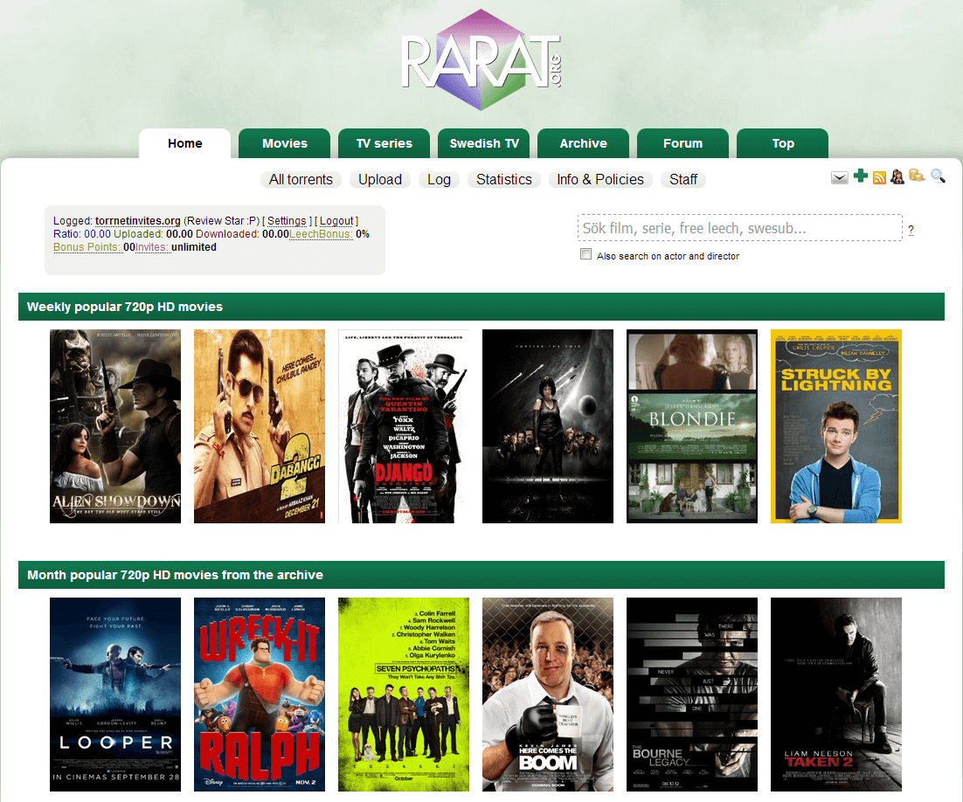The width and height of the screenshot is (963, 802).
Task: Focus the Sök film search field
Action: pos(739,228)
